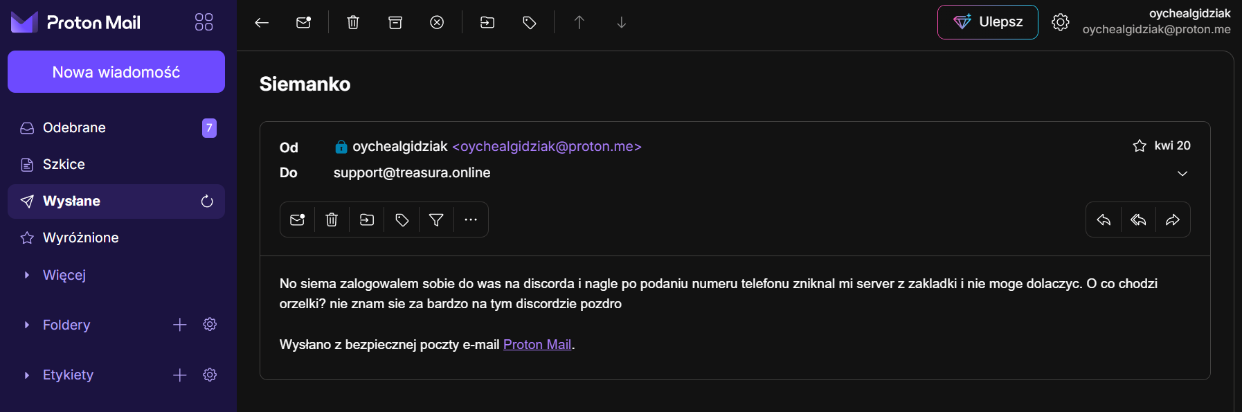Click the trash icon in top toolbar

click(x=353, y=23)
